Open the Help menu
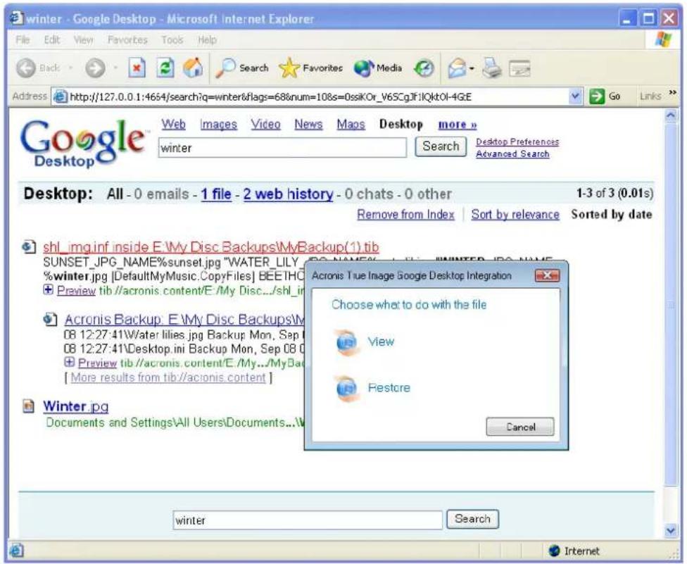The height and width of the screenshot is (564, 687). (x=207, y=40)
